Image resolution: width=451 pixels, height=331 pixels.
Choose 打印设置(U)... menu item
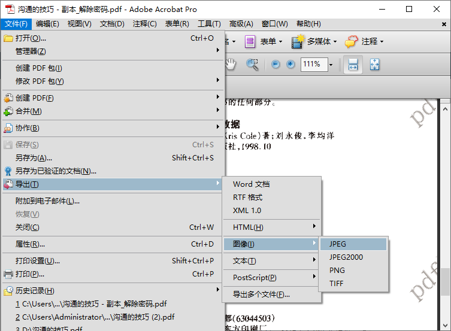pos(112,261)
